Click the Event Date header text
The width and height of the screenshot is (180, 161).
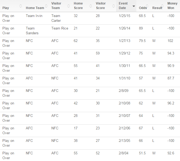pyautogui.click(x=123, y=6)
